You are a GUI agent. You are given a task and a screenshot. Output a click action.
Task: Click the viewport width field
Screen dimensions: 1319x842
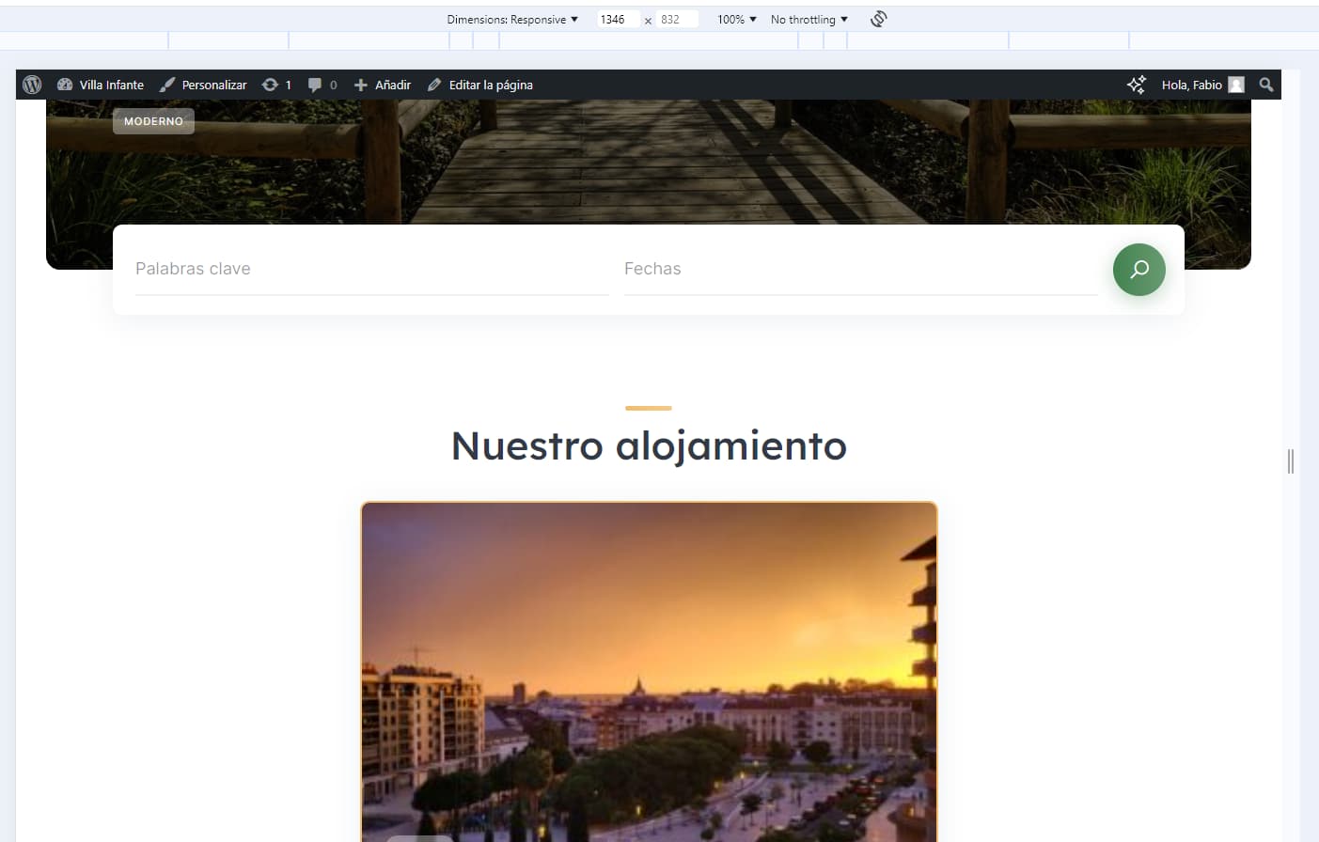[x=618, y=19]
